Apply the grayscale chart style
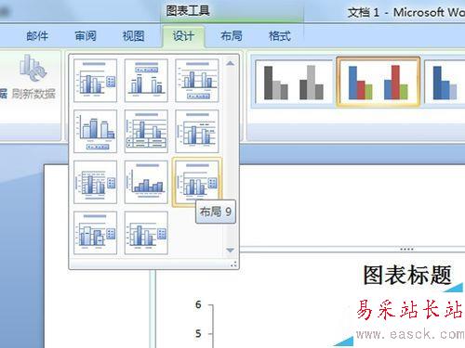 [293, 82]
